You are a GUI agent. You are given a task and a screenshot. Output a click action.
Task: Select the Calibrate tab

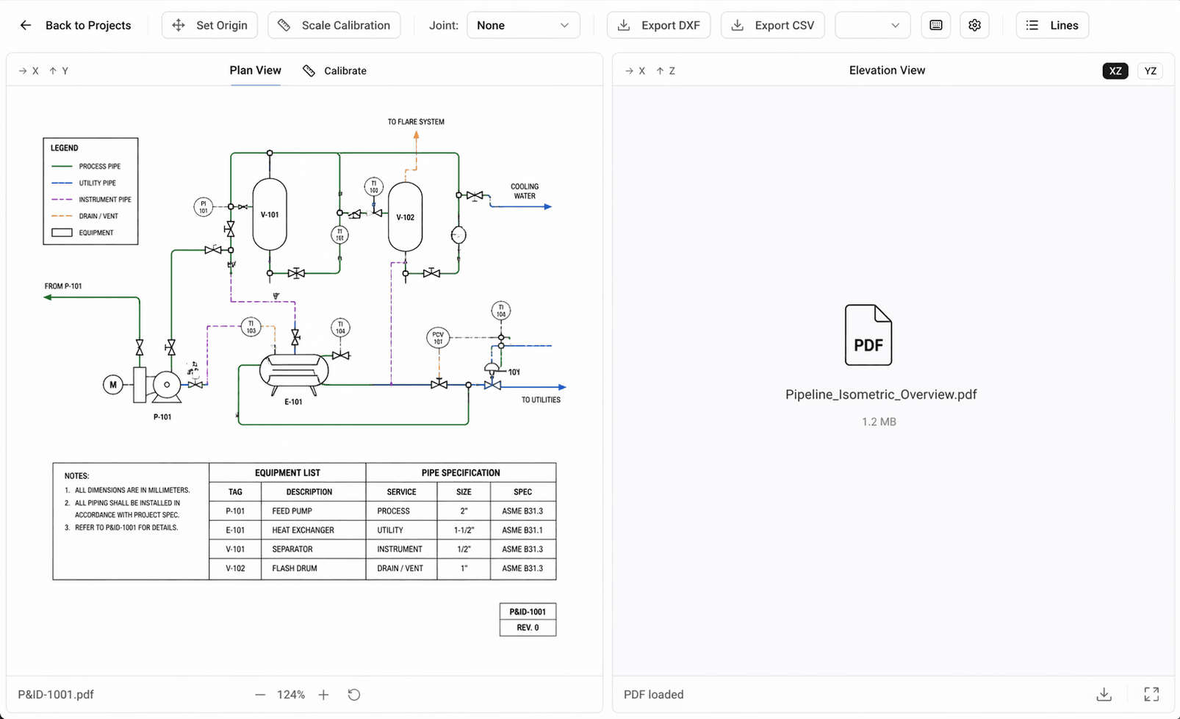point(335,71)
